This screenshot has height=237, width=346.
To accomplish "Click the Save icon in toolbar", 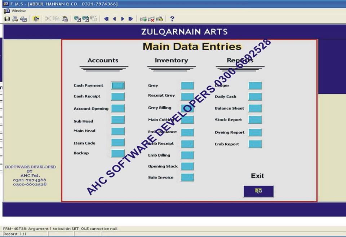I will tap(7, 19).
